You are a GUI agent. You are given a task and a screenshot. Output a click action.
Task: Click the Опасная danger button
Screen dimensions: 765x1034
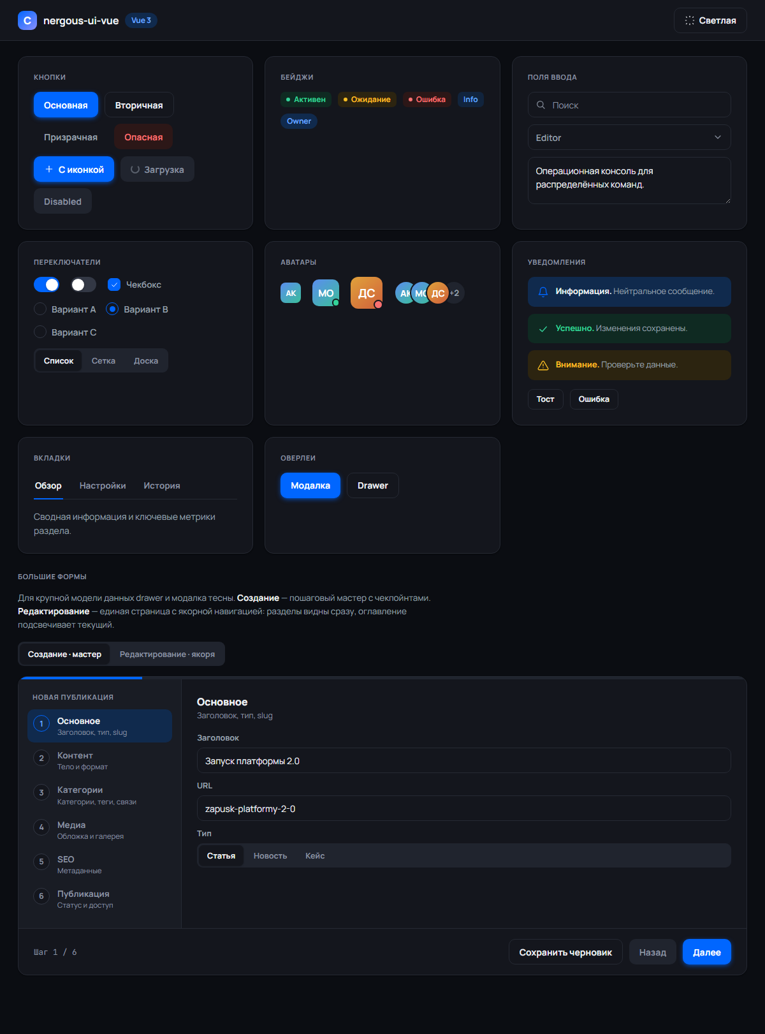(143, 137)
